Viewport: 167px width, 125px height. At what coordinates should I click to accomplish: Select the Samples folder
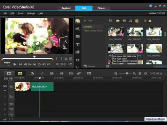88,27
